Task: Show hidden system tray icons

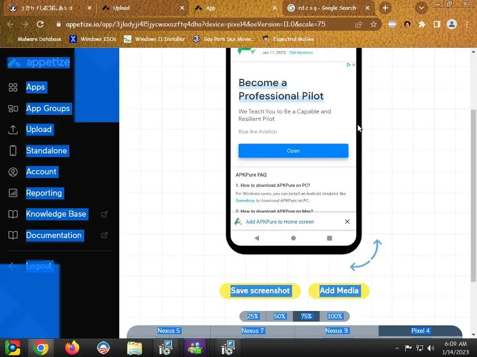Action: (397, 348)
